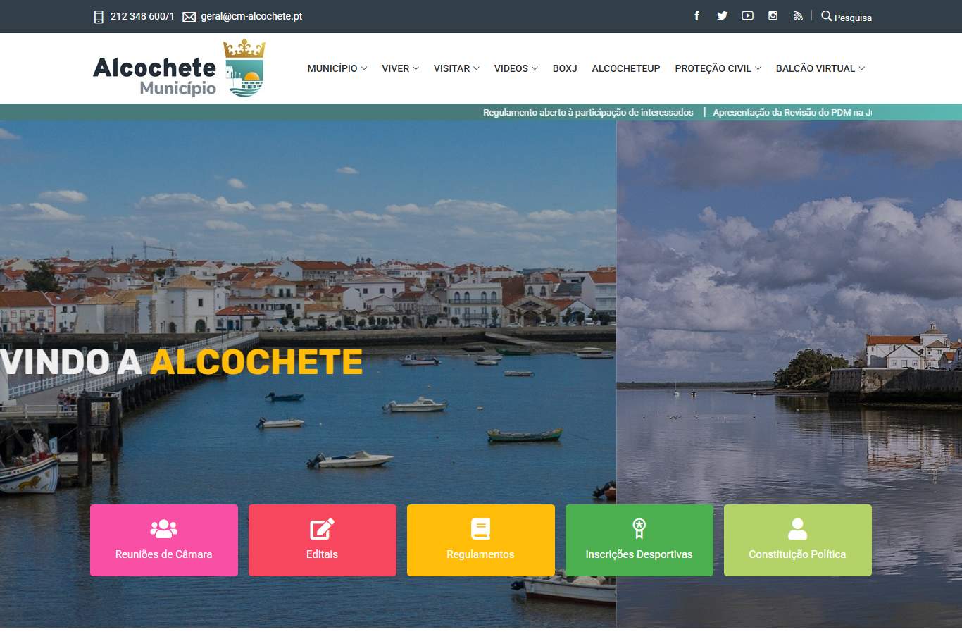Image resolution: width=962 pixels, height=634 pixels.
Task: Open the Twitter profile icon
Action: pyautogui.click(x=722, y=15)
